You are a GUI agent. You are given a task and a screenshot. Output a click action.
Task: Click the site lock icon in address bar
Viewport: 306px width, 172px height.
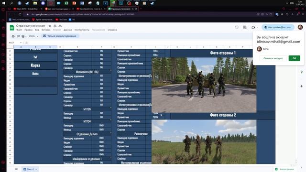pos(28,14)
